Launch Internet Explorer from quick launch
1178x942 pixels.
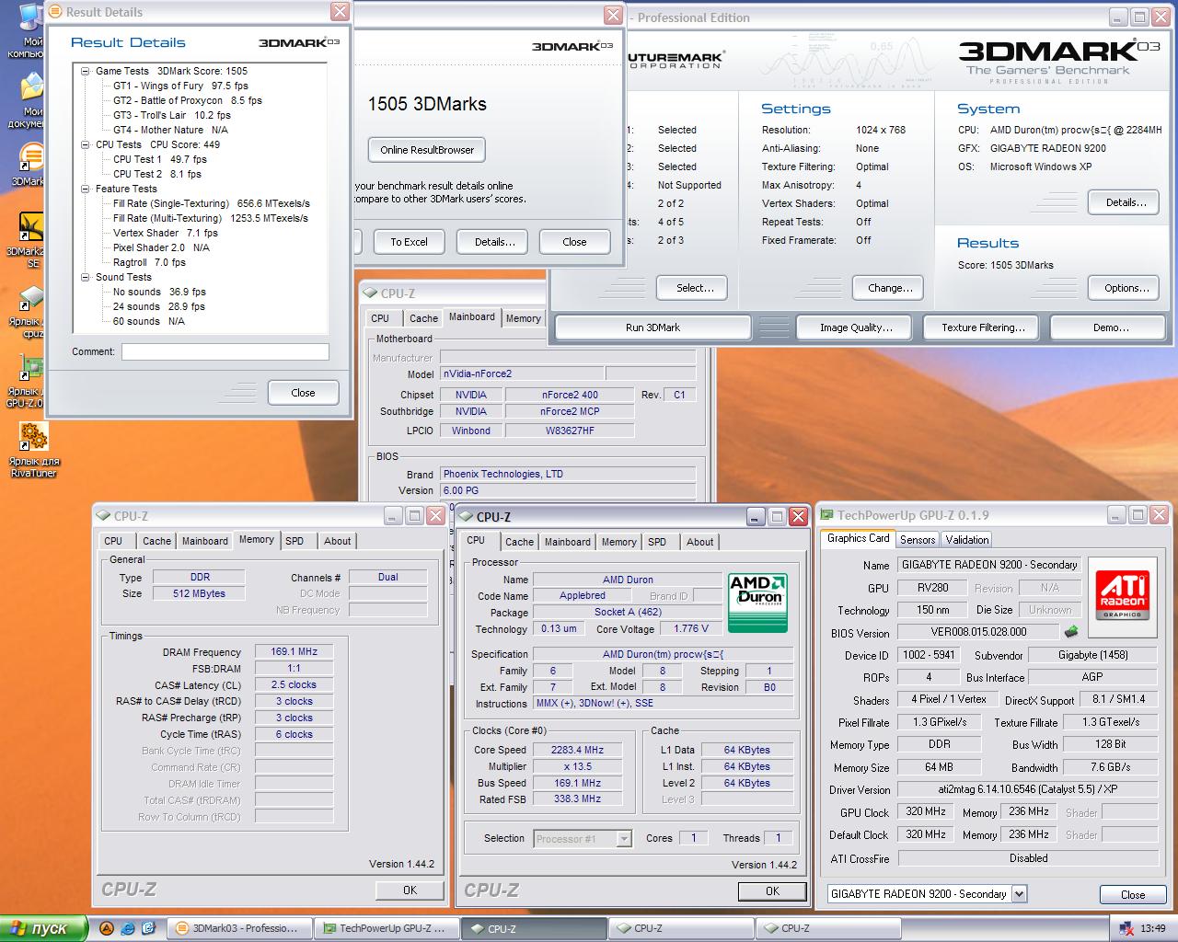pyautogui.click(x=128, y=928)
